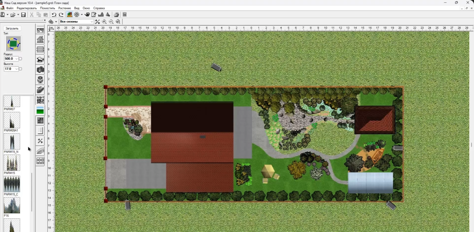Click the save diskette icon

(x=23, y=14)
